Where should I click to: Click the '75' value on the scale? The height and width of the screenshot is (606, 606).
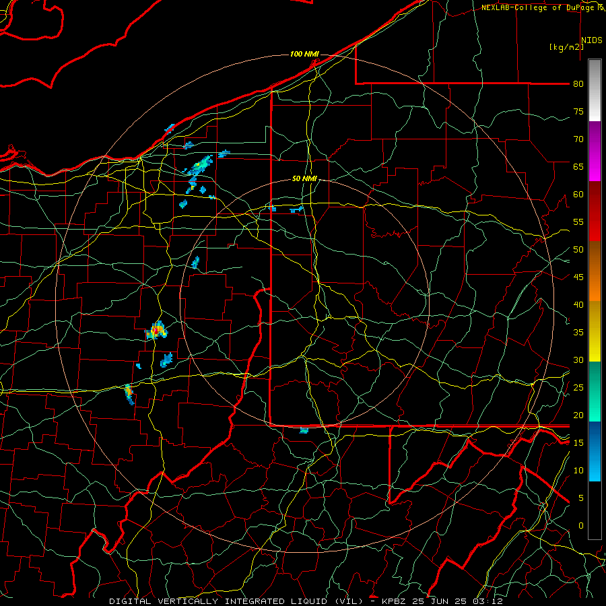tap(578, 111)
